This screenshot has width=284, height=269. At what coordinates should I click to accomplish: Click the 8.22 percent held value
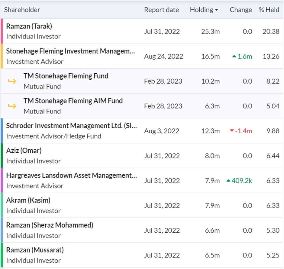tap(273, 81)
